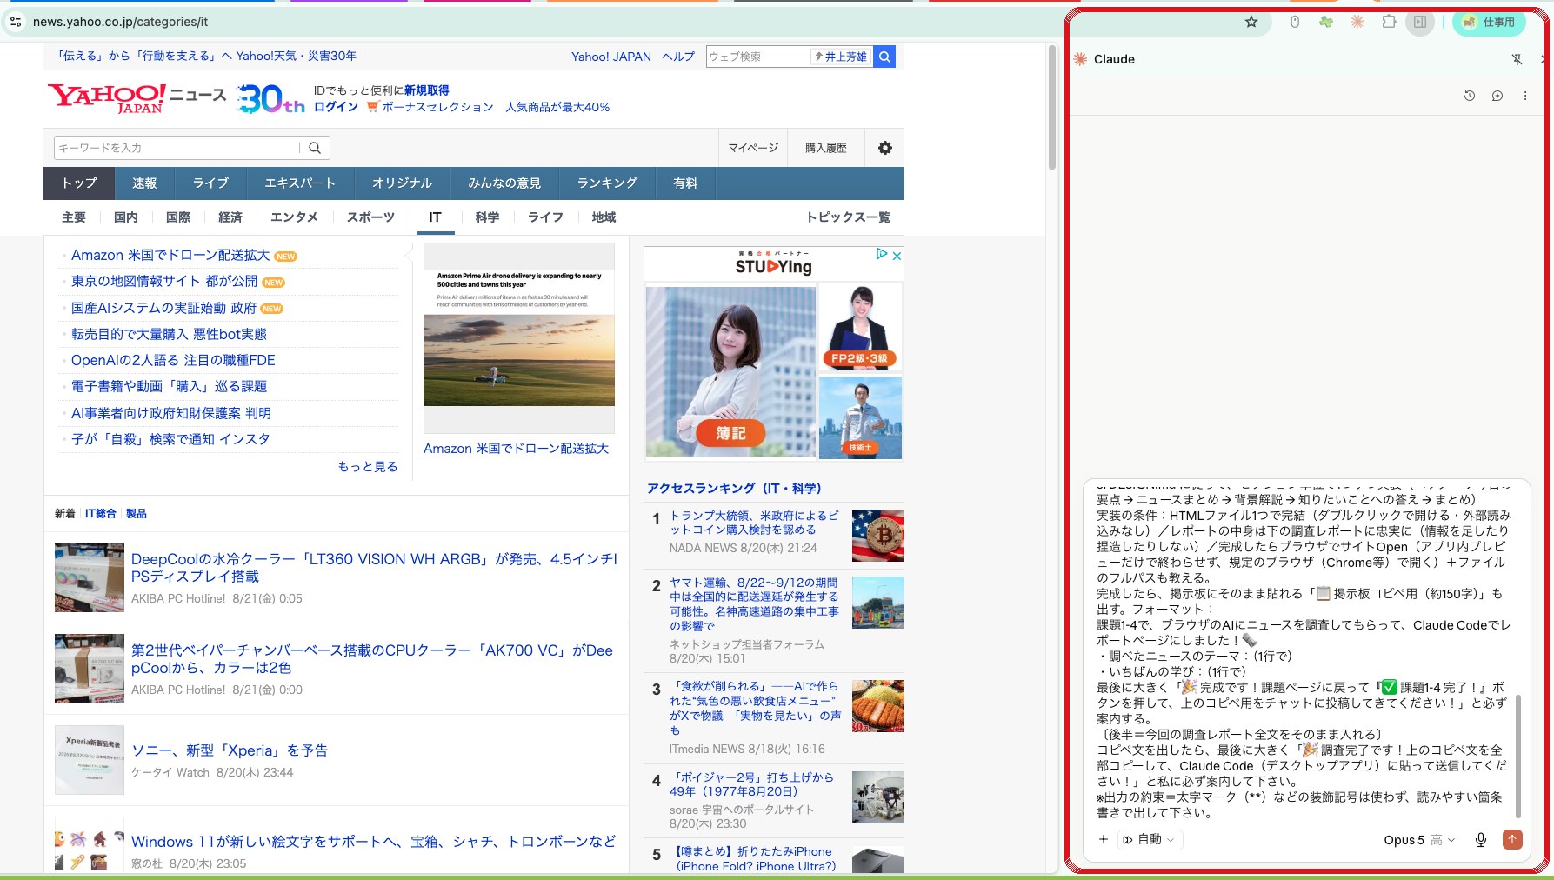Click the キーワードを入力 search field
The height and width of the screenshot is (880, 1554).
click(x=177, y=148)
